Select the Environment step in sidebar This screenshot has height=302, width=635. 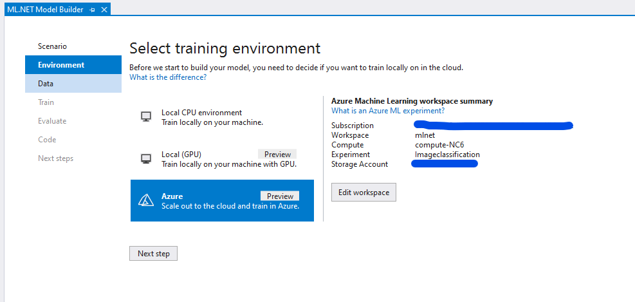[x=61, y=65]
